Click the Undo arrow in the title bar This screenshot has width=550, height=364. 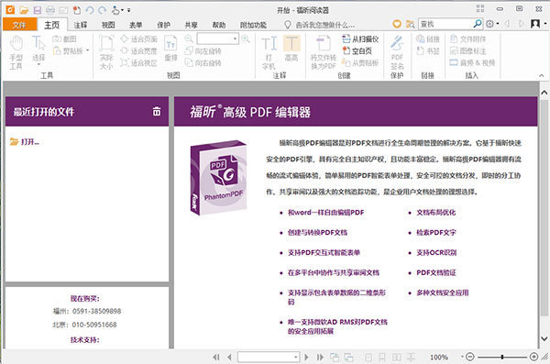90,10
